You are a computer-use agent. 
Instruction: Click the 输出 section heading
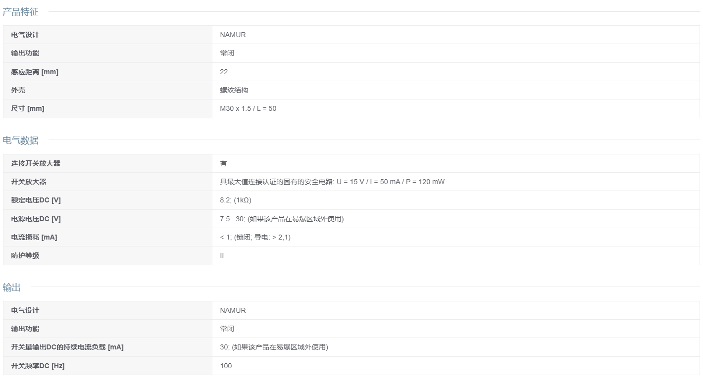tap(11, 288)
